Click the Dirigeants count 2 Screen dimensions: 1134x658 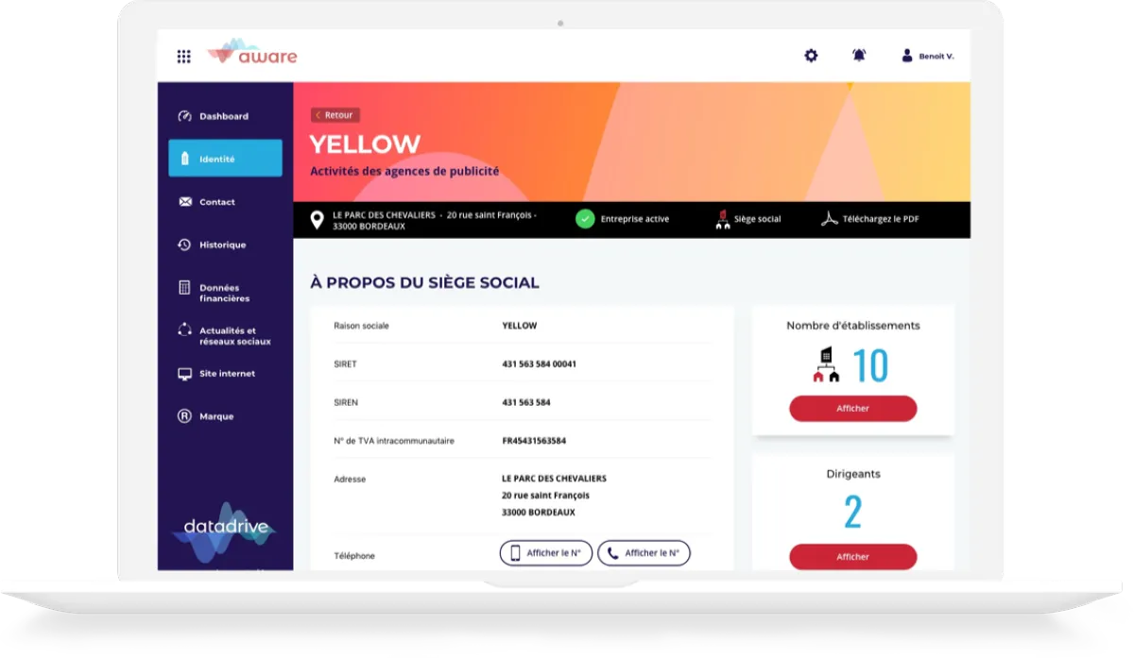(852, 513)
